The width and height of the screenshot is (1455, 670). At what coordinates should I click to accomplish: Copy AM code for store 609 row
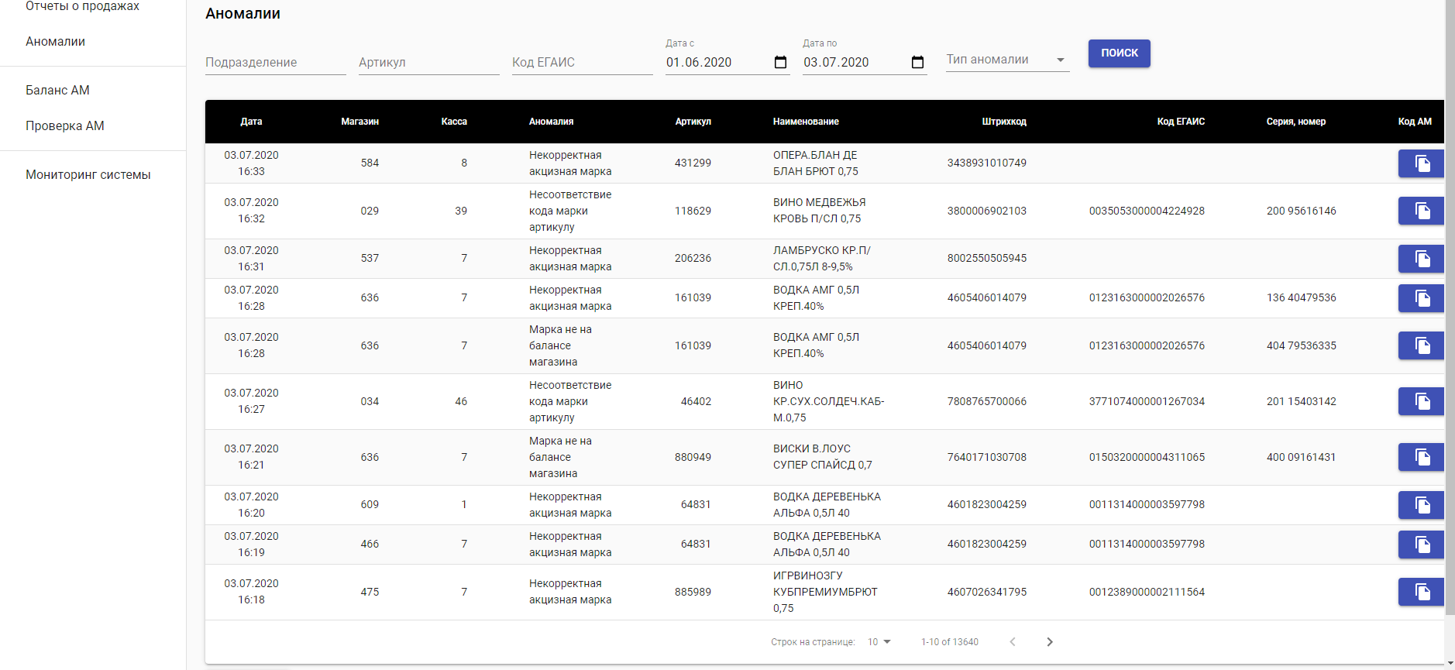[1421, 505]
